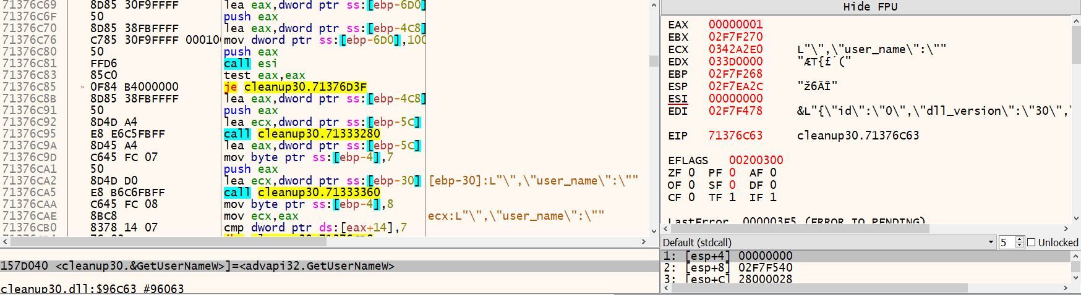Increase the argument count stepper

point(1020,239)
